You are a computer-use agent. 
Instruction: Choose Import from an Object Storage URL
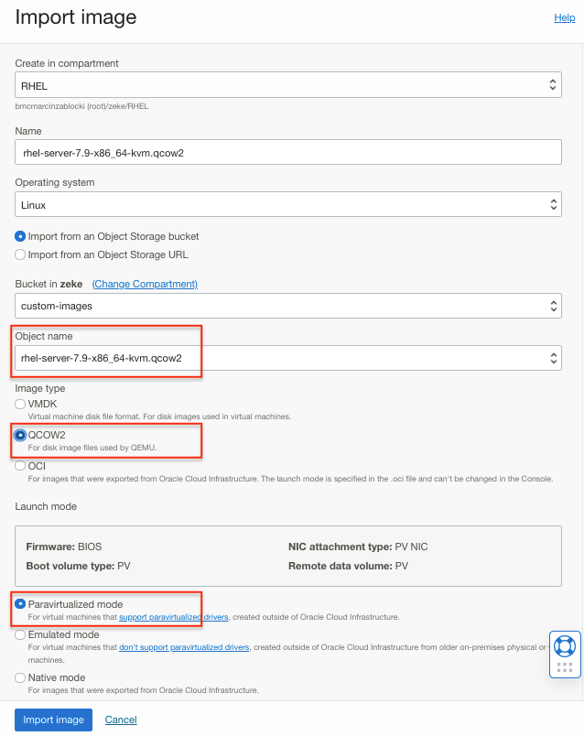21,254
